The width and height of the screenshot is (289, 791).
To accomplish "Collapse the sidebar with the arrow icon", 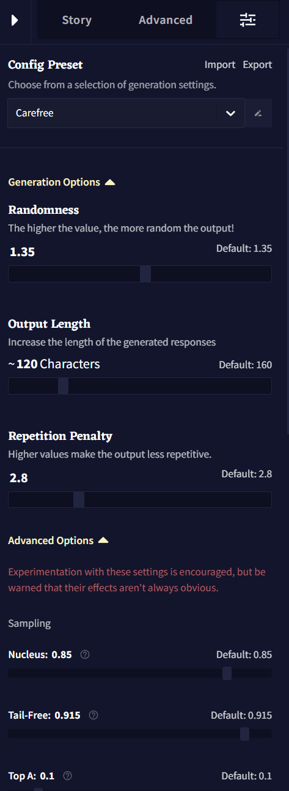I will pos(15,20).
